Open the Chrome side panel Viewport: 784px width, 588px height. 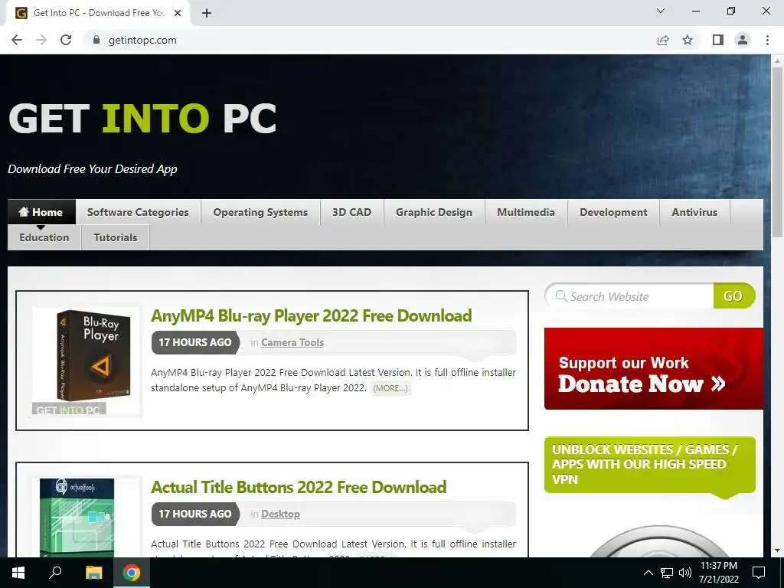click(718, 40)
